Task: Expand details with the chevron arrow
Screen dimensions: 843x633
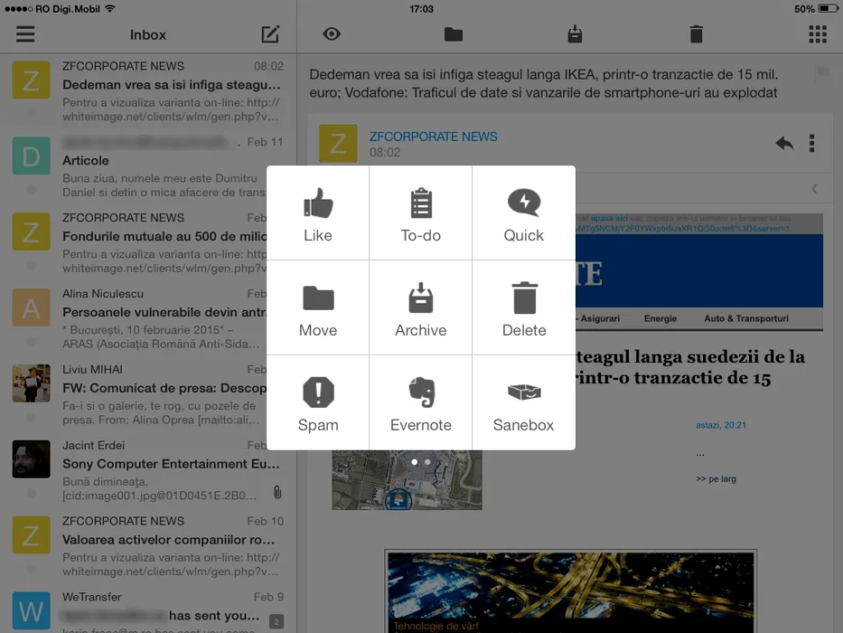Action: point(814,189)
